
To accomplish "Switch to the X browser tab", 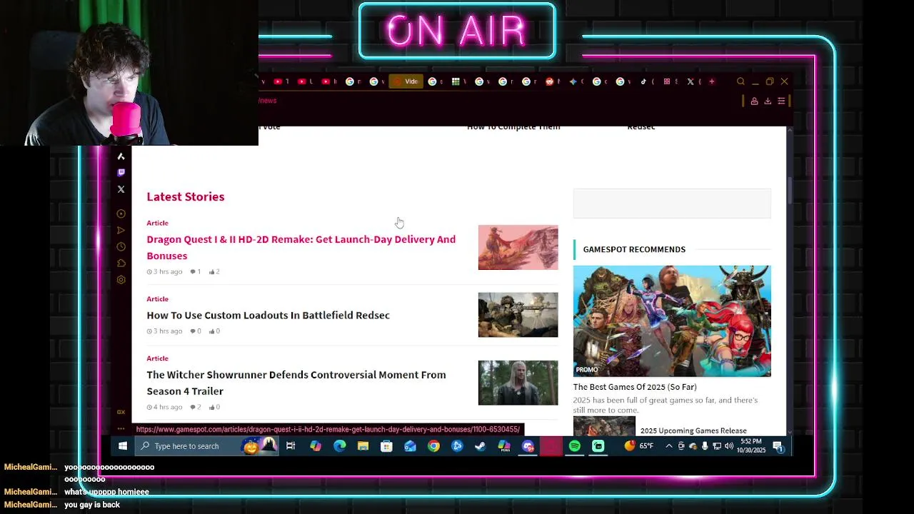I will coord(692,81).
